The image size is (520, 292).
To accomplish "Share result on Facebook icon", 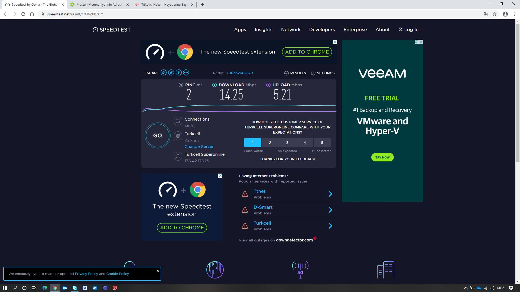I will click(178, 72).
